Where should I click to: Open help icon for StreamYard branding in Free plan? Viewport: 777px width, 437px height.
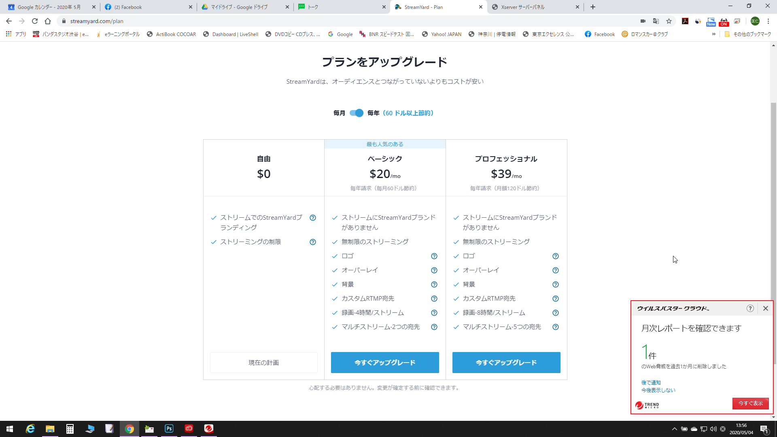[313, 218]
